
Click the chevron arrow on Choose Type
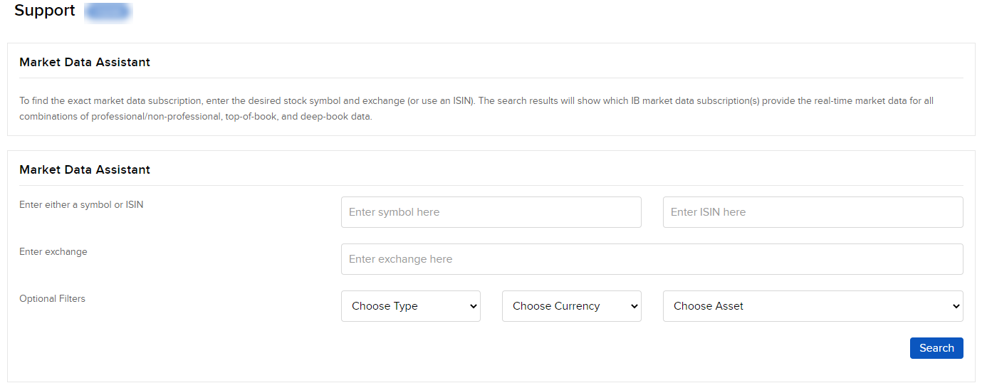[473, 306]
